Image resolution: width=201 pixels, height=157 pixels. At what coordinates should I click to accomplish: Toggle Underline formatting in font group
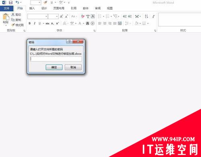[40, 23]
